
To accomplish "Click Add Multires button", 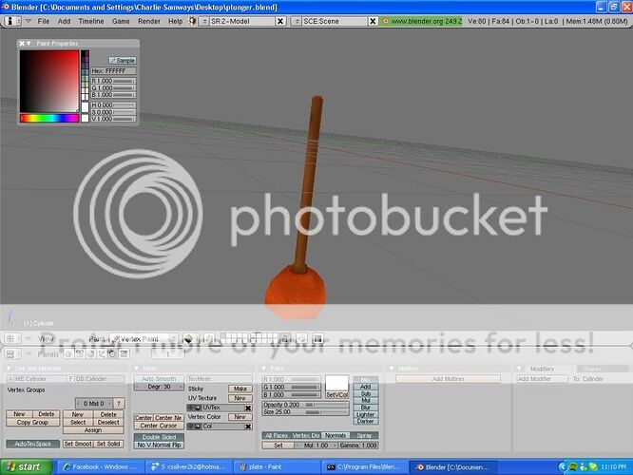I will click(x=448, y=379).
